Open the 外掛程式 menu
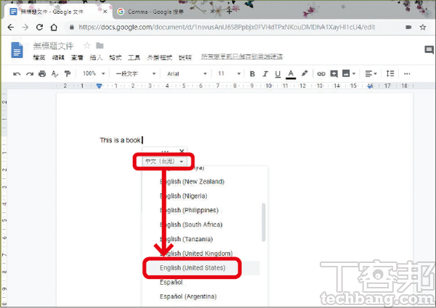 (160, 57)
